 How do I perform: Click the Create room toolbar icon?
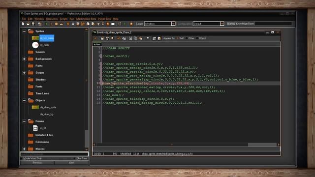[113, 24]
